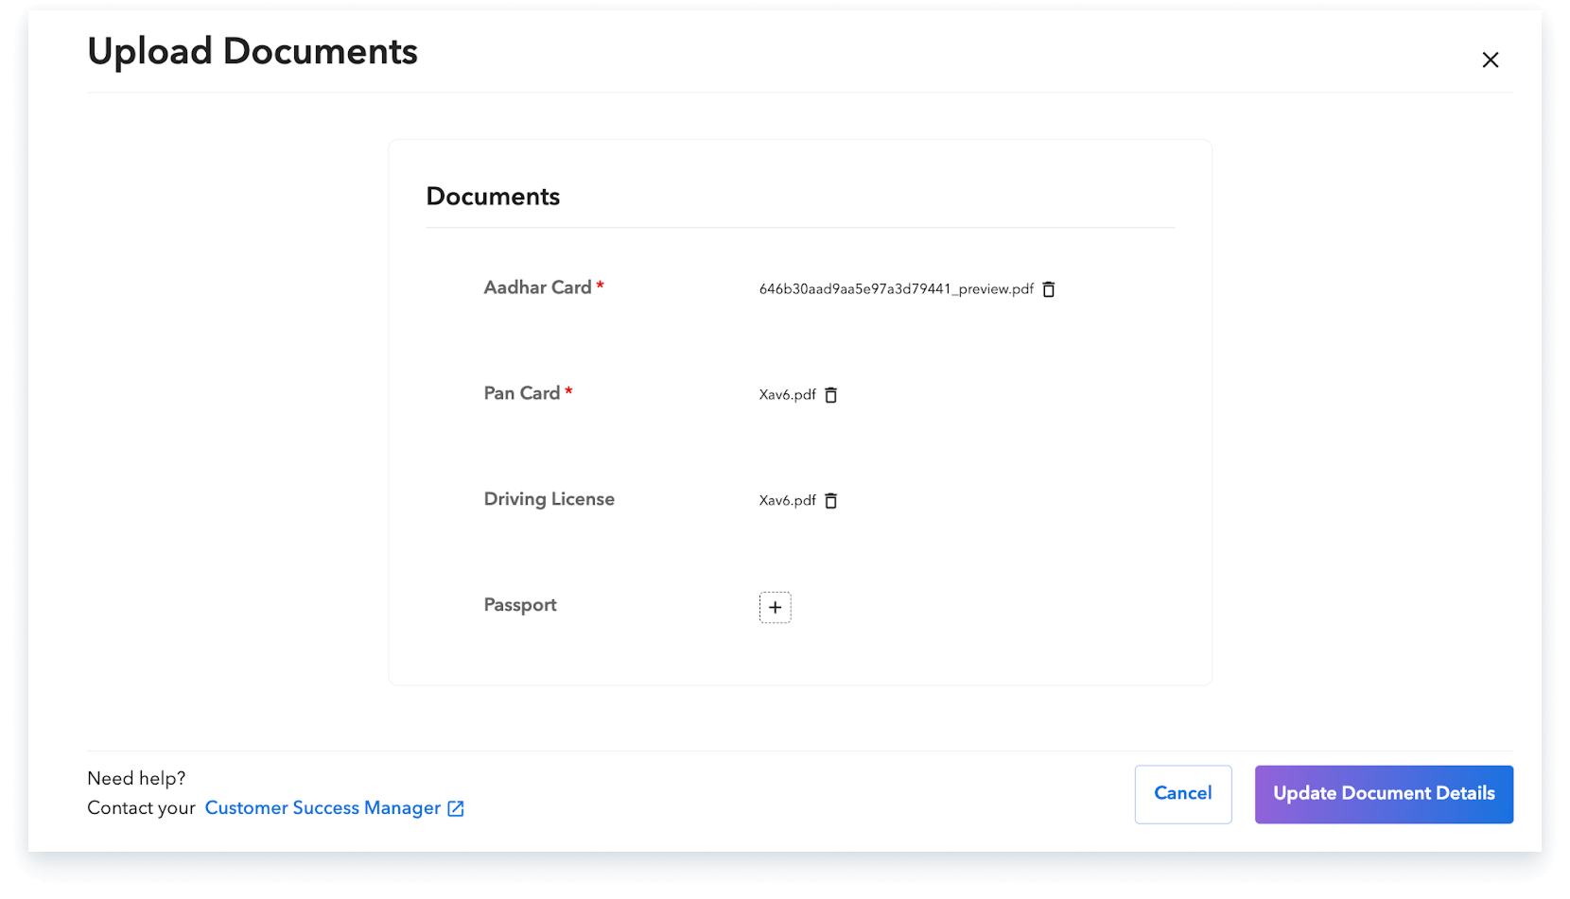Screen dimensions: 1570x899
Task: Select the Aadhar Card preview.pdf filename
Action: click(x=895, y=288)
